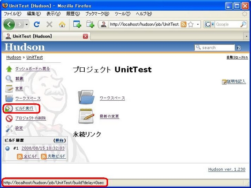Click the 状態 link

tap(20, 79)
